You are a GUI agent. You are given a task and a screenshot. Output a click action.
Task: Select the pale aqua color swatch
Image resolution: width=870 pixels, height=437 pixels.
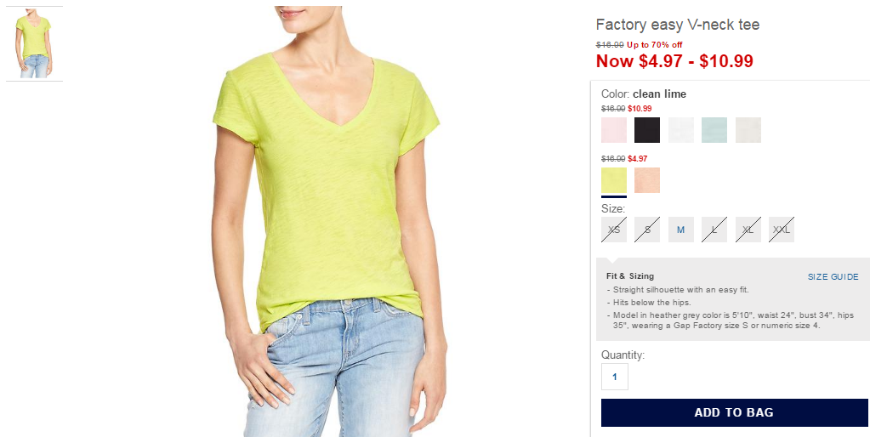pyautogui.click(x=714, y=130)
